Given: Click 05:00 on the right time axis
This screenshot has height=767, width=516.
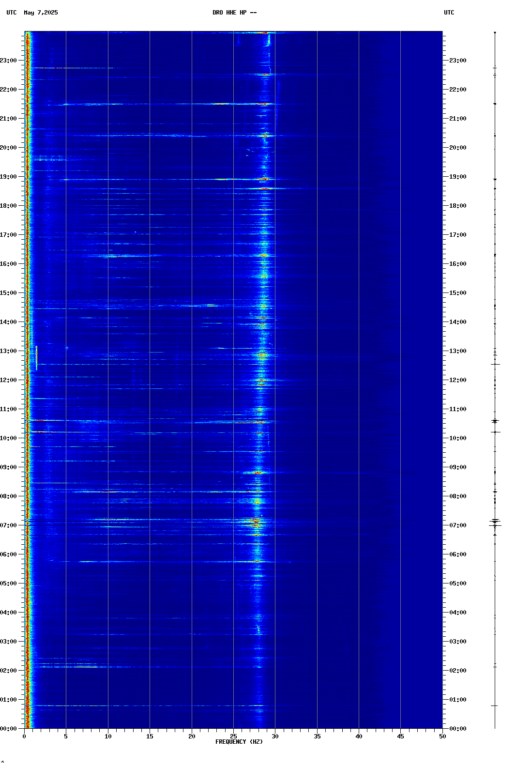Looking at the screenshot, I should 458,583.
